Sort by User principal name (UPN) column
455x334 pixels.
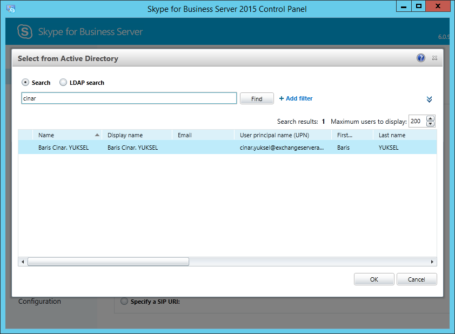point(283,135)
